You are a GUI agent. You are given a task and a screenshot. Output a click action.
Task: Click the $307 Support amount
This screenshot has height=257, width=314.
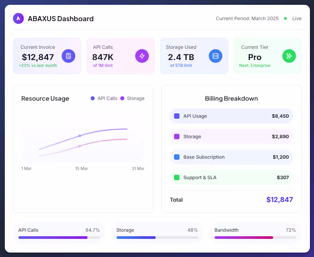pos(283,177)
